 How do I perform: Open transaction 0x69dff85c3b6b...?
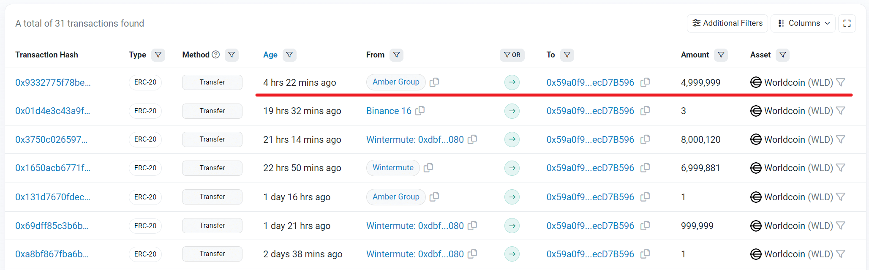tap(52, 226)
